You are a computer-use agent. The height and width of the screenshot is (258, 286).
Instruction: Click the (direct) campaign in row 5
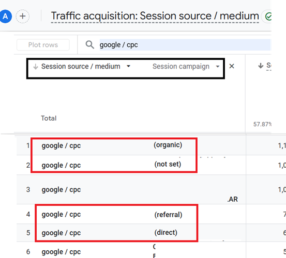(166, 233)
